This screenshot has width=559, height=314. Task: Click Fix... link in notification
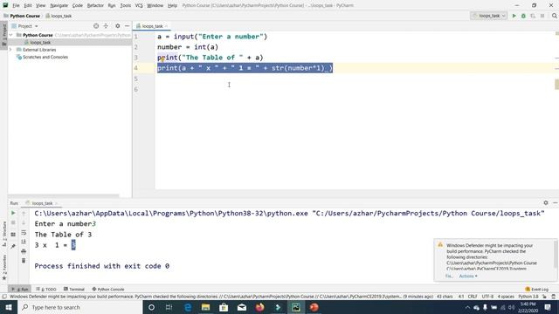449,276
